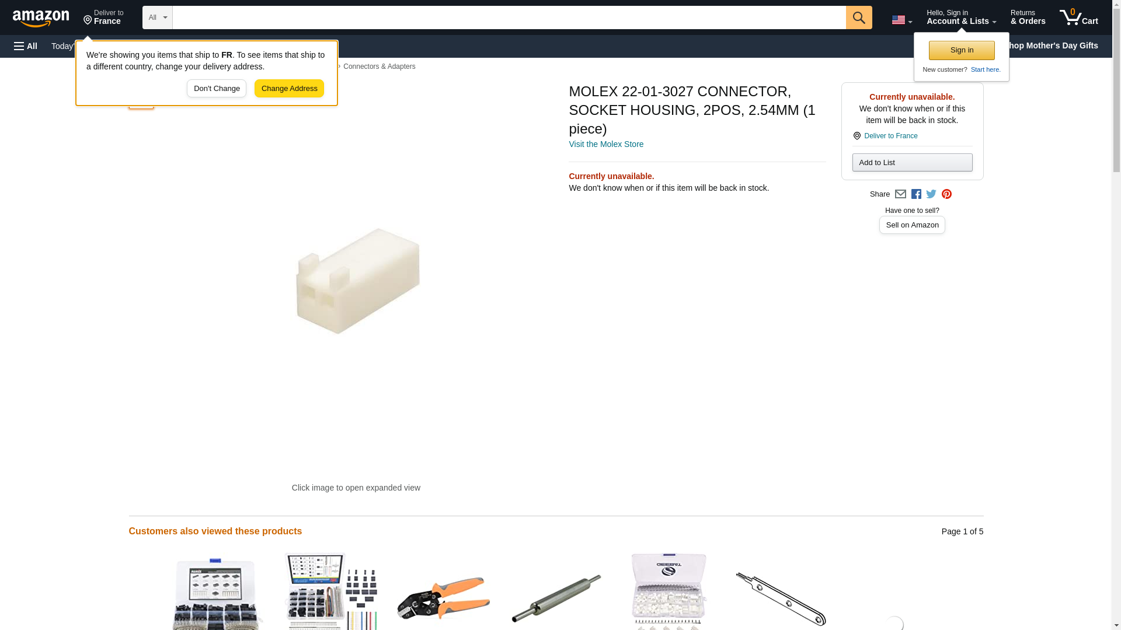Expand the search category All dropdown

click(x=158, y=17)
